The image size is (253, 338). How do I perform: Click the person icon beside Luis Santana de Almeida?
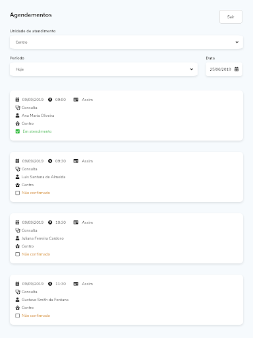coord(18,177)
